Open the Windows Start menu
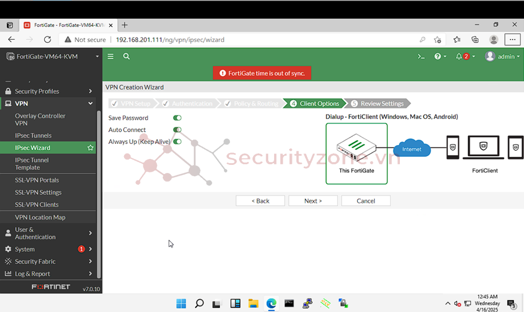Viewport: 524px width, 312px height. (181, 303)
